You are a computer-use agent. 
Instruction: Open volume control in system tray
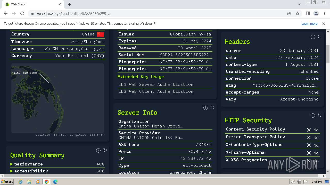[293, 182]
